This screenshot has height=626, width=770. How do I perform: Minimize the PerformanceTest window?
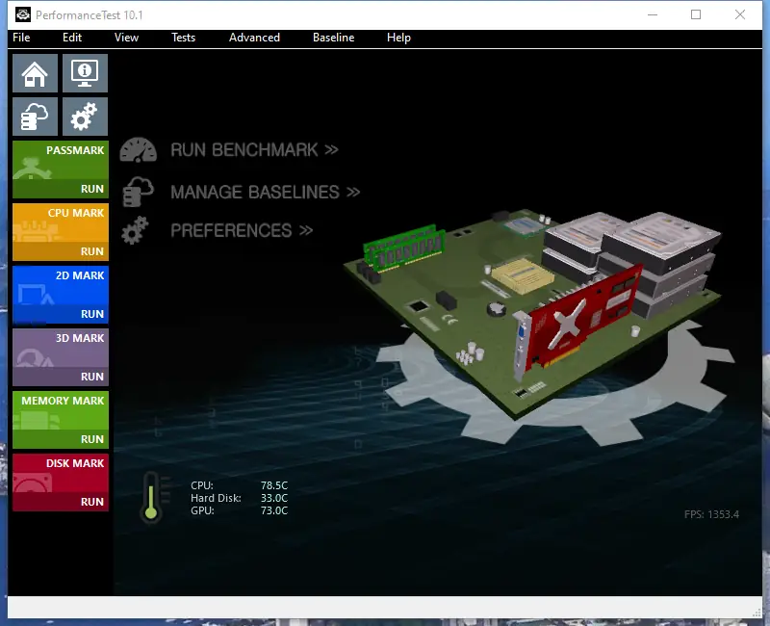[653, 14]
